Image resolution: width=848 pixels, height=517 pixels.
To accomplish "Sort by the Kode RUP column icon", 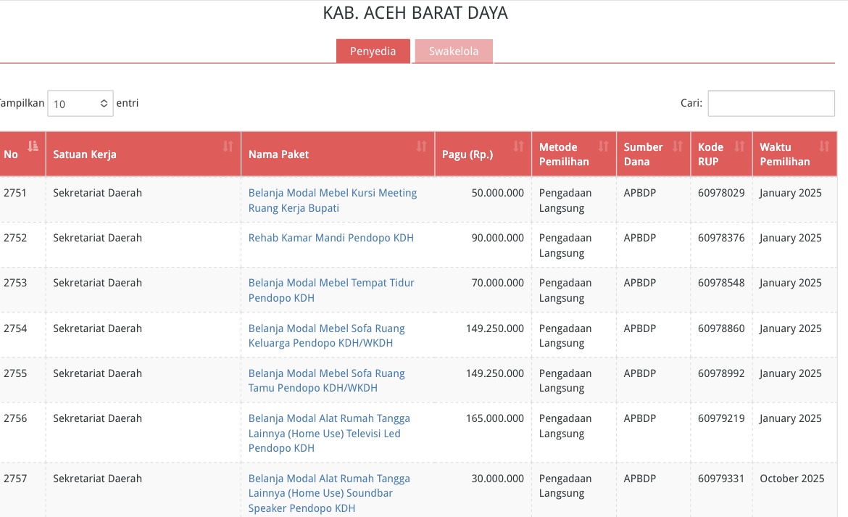I will pos(739,146).
